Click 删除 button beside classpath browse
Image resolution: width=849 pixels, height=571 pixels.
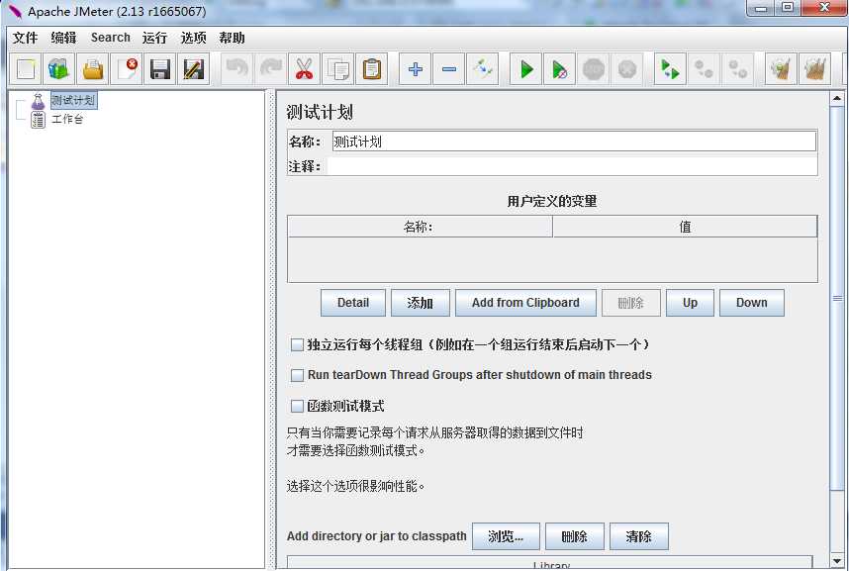(x=575, y=536)
